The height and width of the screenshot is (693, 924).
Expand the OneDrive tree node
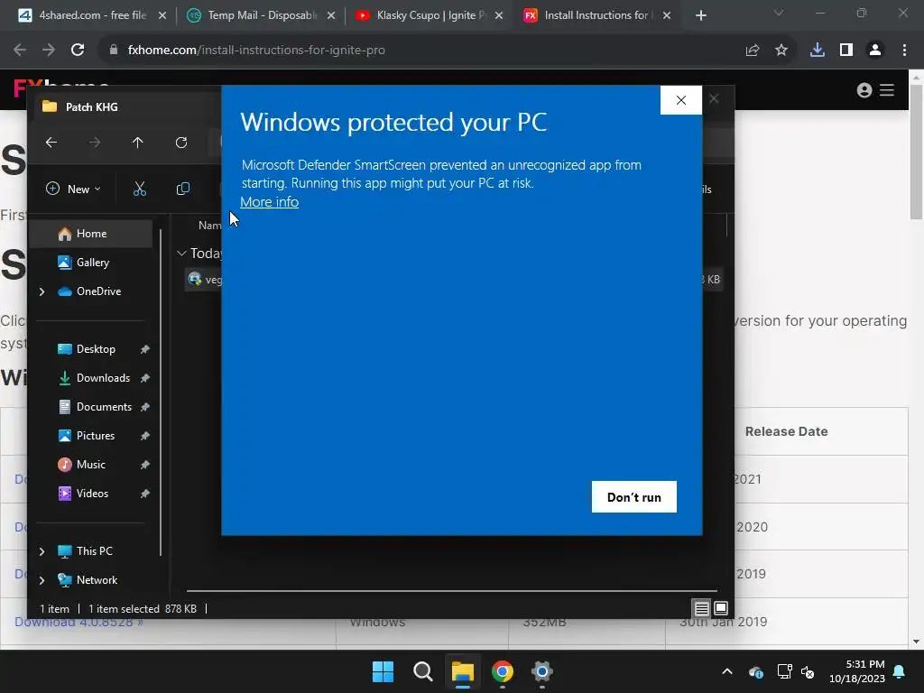(42, 291)
